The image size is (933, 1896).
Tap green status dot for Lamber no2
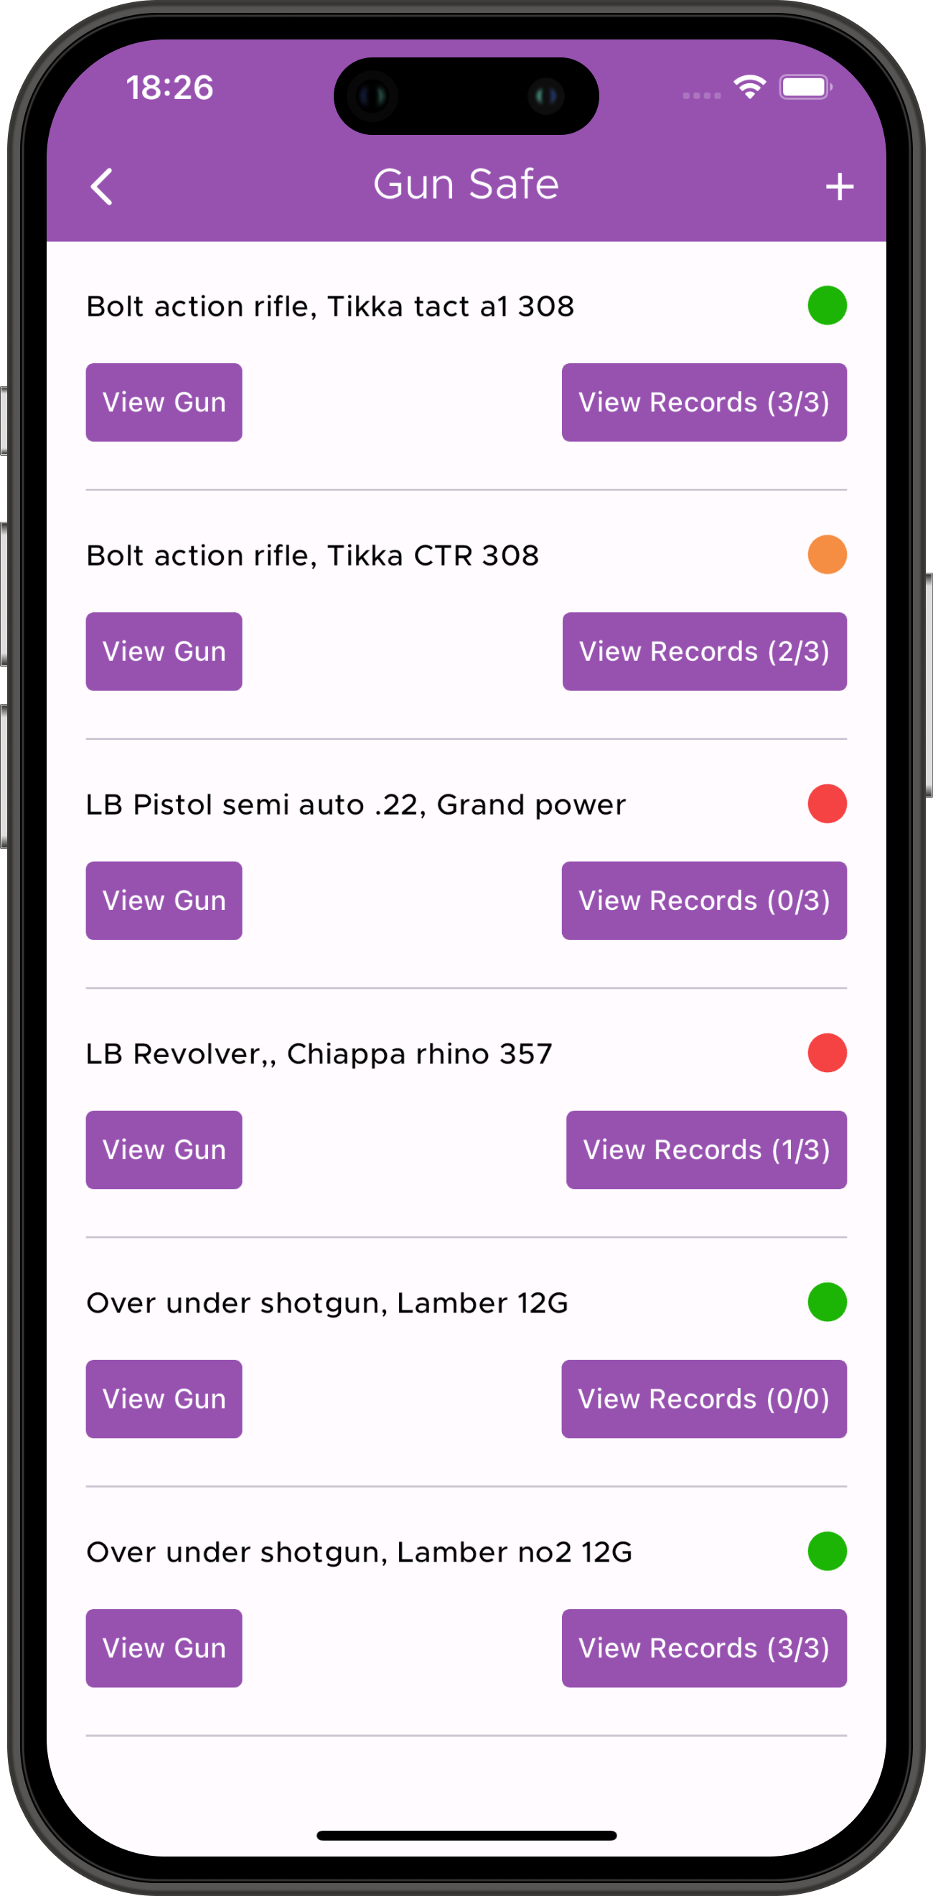826,1551
